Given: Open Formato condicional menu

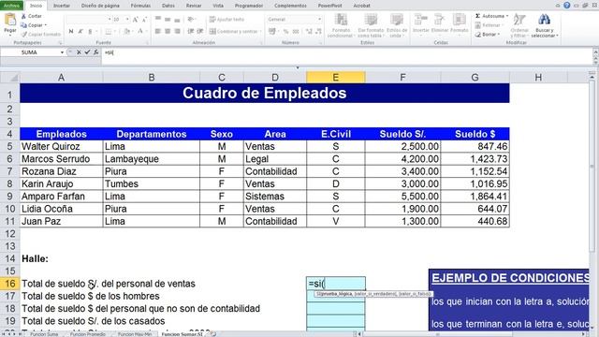Looking at the screenshot, I should point(341,25).
